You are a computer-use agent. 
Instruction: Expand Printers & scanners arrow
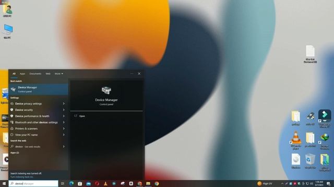(x=64, y=128)
